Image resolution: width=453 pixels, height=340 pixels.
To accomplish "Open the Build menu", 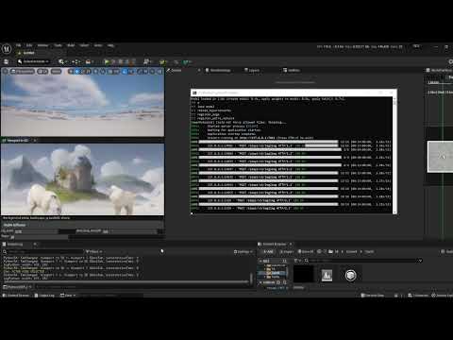I will click(71, 45).
